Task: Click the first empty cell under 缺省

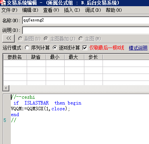Action: pyautogui.click(x=36, y=63)
